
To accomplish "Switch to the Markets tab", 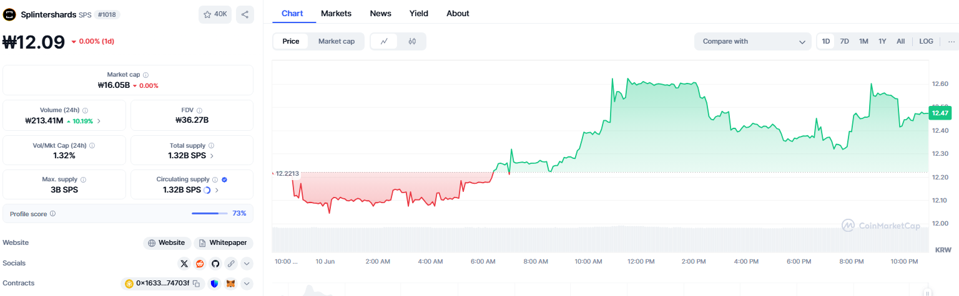I will click(336, 13).
